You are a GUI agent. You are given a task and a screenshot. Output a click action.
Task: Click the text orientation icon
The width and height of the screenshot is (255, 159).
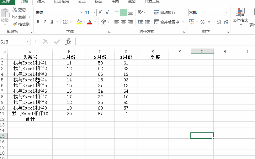click(x=140, y=12)
